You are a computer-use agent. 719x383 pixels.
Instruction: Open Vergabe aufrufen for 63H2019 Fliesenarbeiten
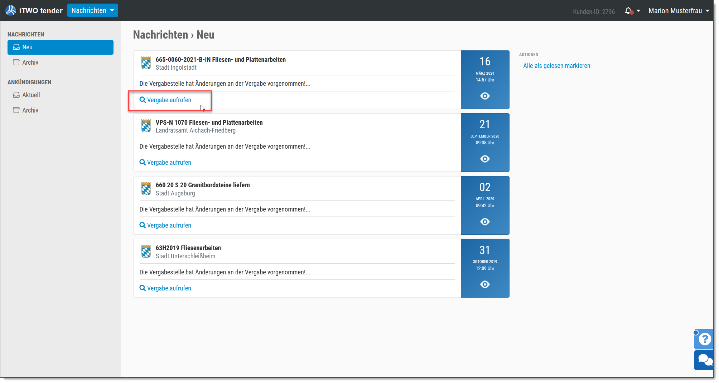click(x=165, y=288)
